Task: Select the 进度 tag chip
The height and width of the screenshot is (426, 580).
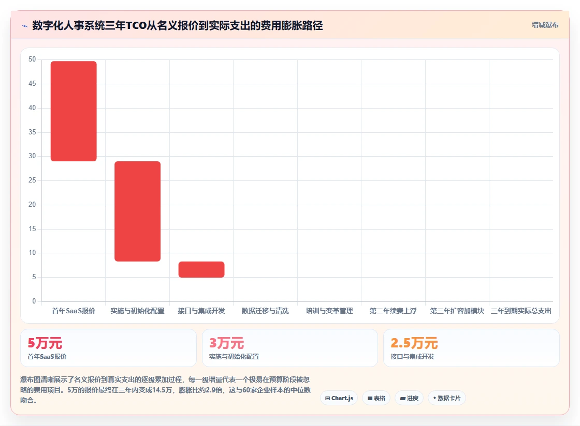Action: pos(409,398)
